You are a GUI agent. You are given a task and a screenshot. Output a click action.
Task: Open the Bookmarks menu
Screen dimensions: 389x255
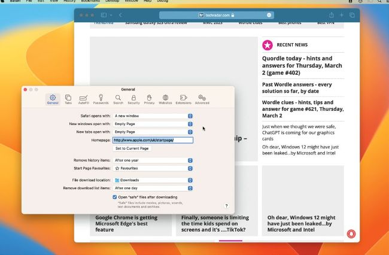point(90,1)
